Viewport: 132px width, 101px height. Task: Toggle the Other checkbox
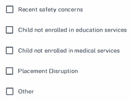[x=10, y=91]
